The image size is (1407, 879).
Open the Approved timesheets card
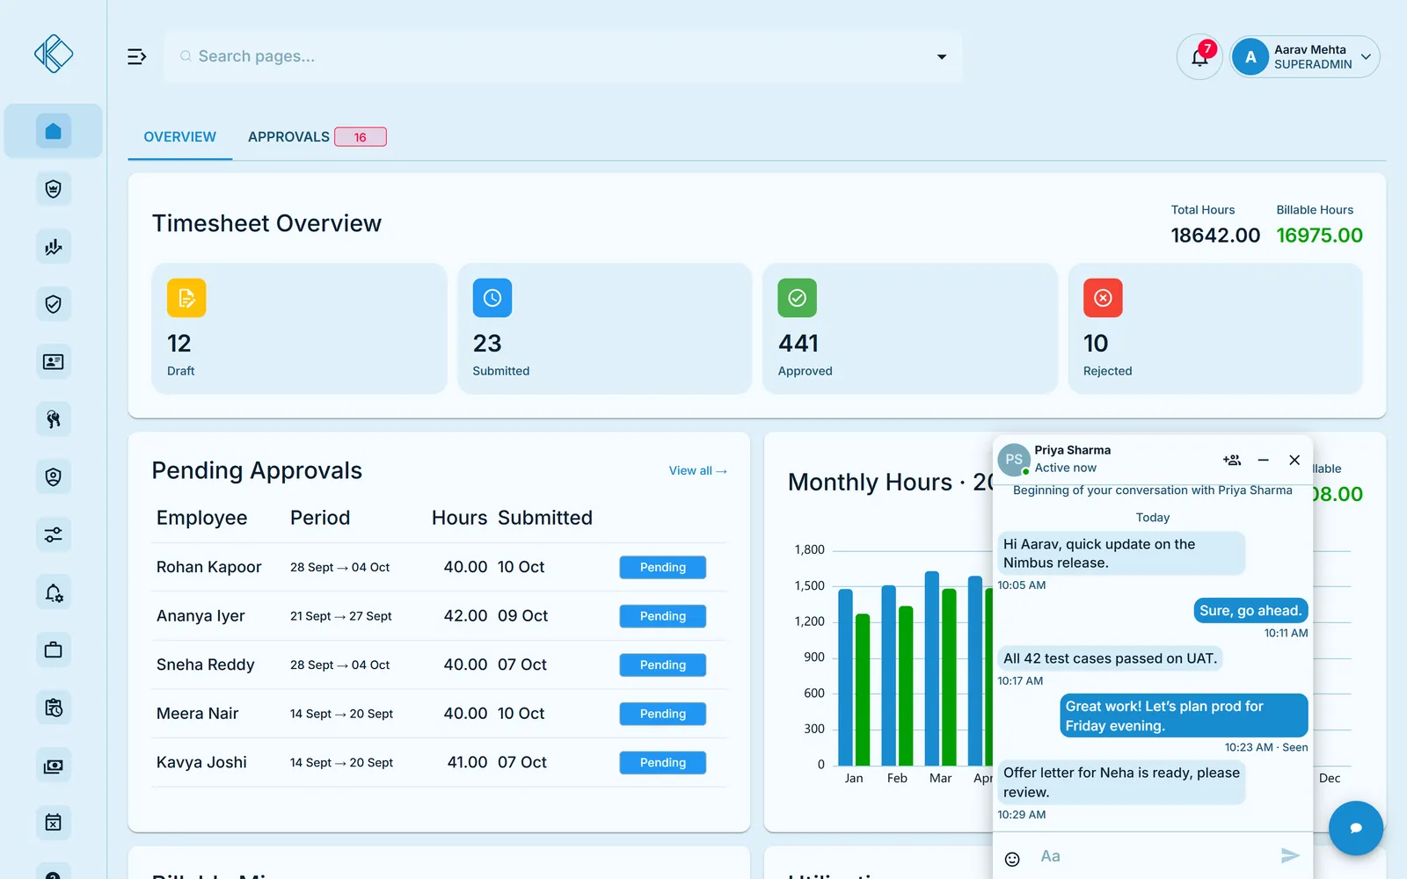pyautogui.click(x=910, y=329)
